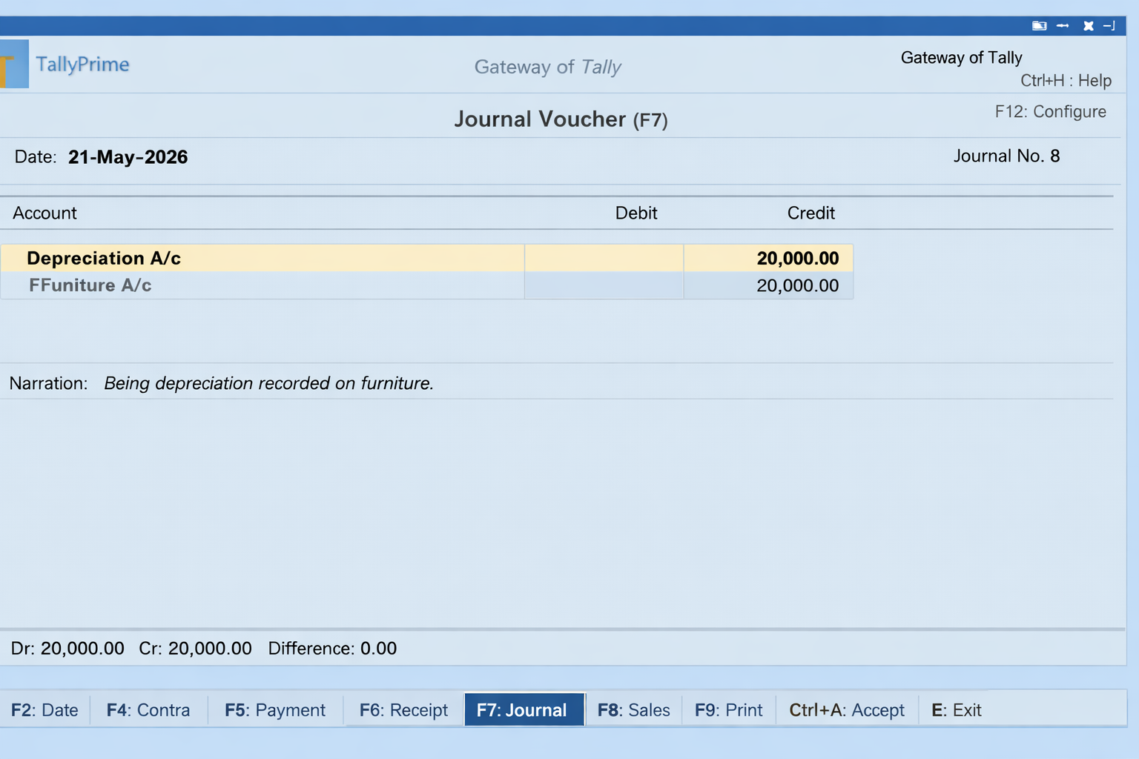Open the payment voucher via F5: Payment
This screenshot has width=1139, height=759.
pos(275,709)
